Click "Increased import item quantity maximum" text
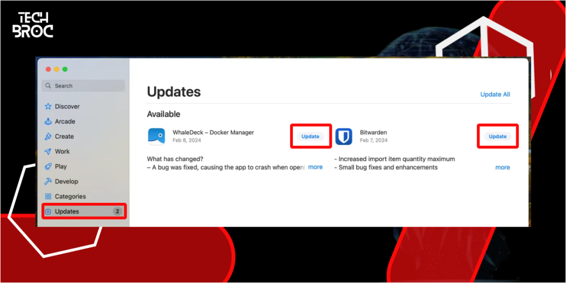566x283 pixels. click(395, 159)
